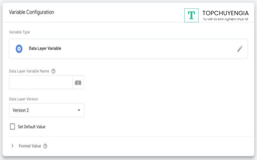The width and height of the screenshot is (257, 160).
Task: Click the Data Layer Variable type name text
Action: coord(45,49)
